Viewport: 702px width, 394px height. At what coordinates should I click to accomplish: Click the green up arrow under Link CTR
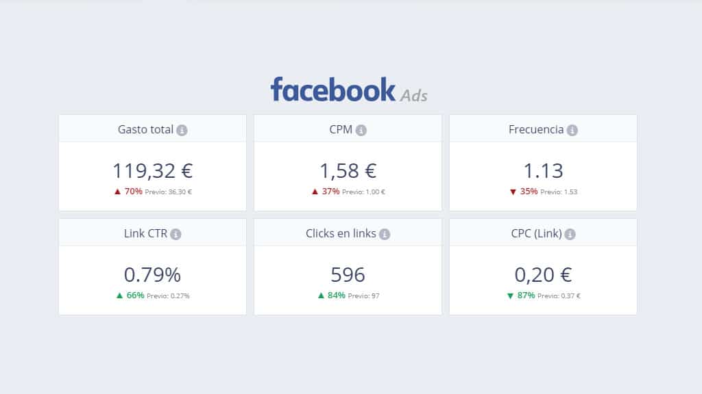pyautogui.click(x=120, y=295)
